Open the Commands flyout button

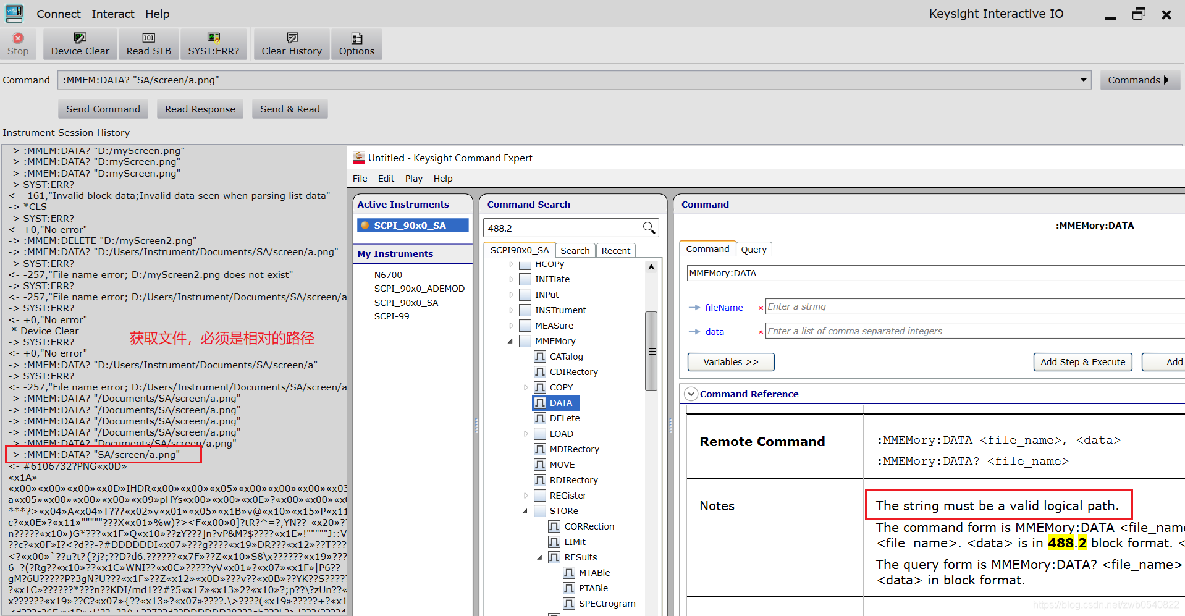tap(1139, 80)
